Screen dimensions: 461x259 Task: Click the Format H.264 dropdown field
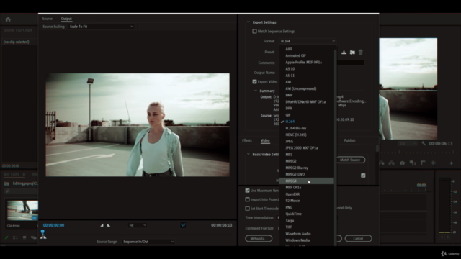tap(308, 41)
